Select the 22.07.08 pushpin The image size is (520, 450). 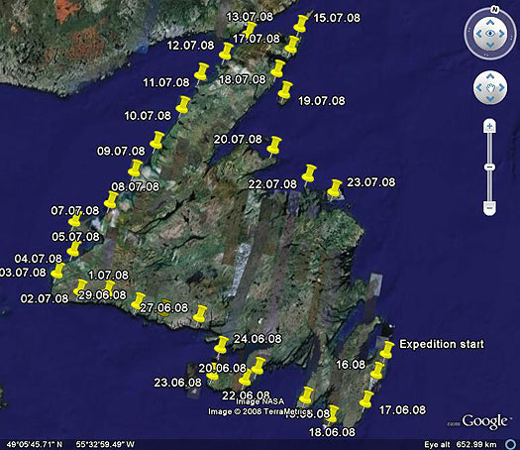point(308,173)
